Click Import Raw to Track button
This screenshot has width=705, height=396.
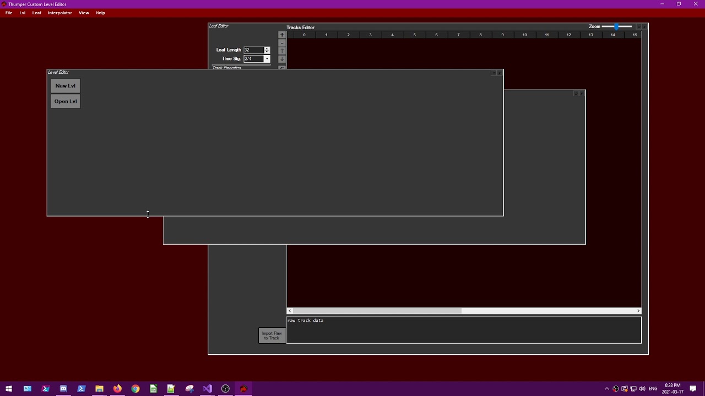click(272, 335)
